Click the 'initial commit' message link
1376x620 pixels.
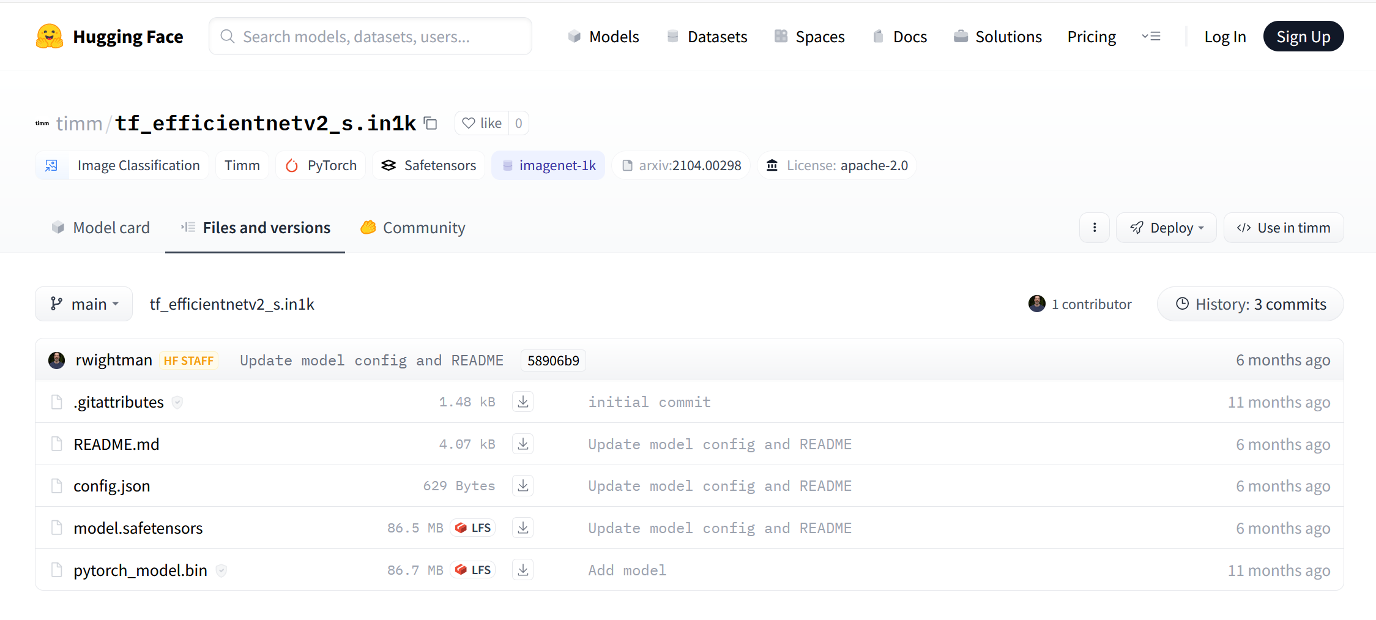(650, 402)
